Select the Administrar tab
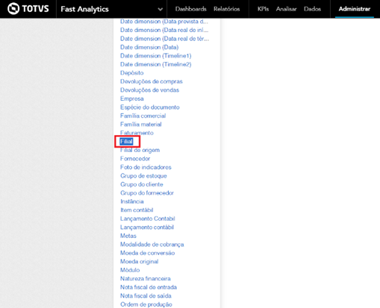Viewport: 380px width, 308px height. point(355,9)
